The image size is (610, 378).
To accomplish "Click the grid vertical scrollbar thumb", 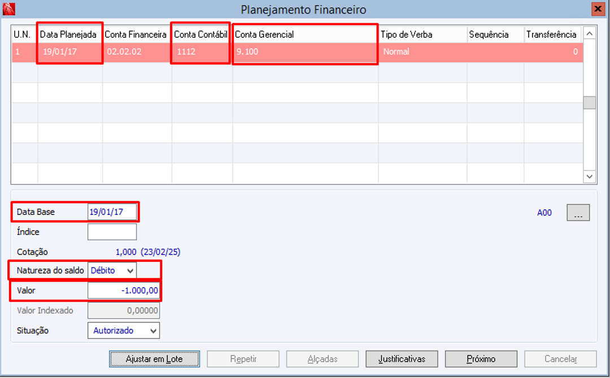I will point(589,103).
